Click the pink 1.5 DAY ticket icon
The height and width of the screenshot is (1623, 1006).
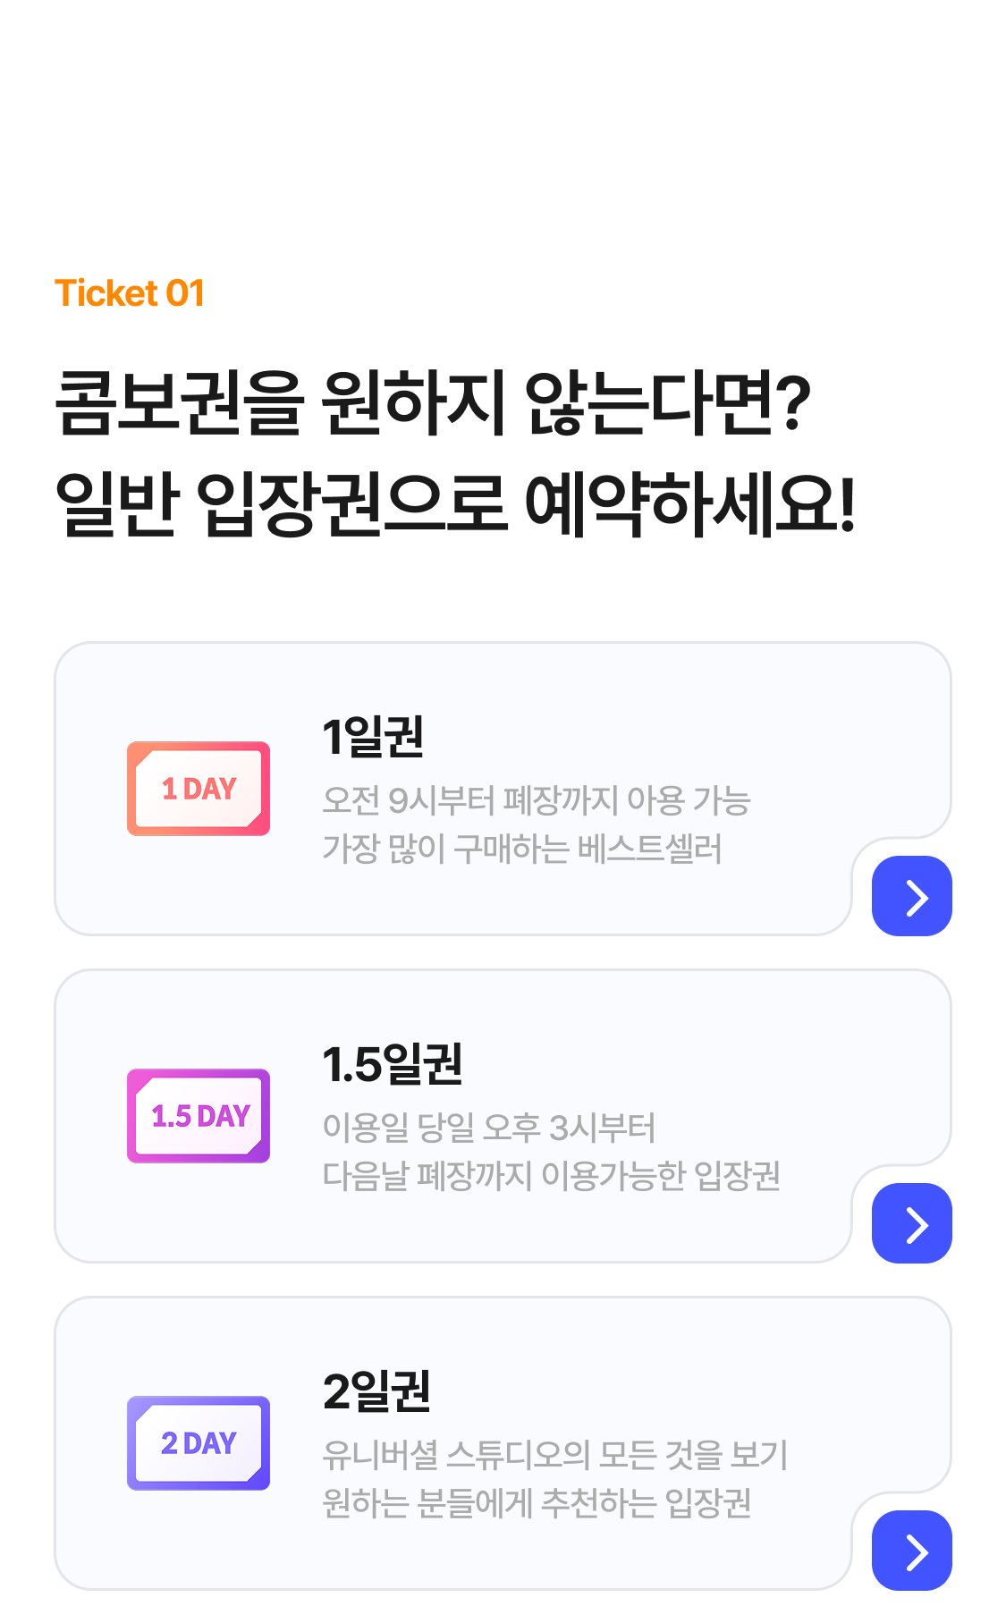click(199, 1116)
